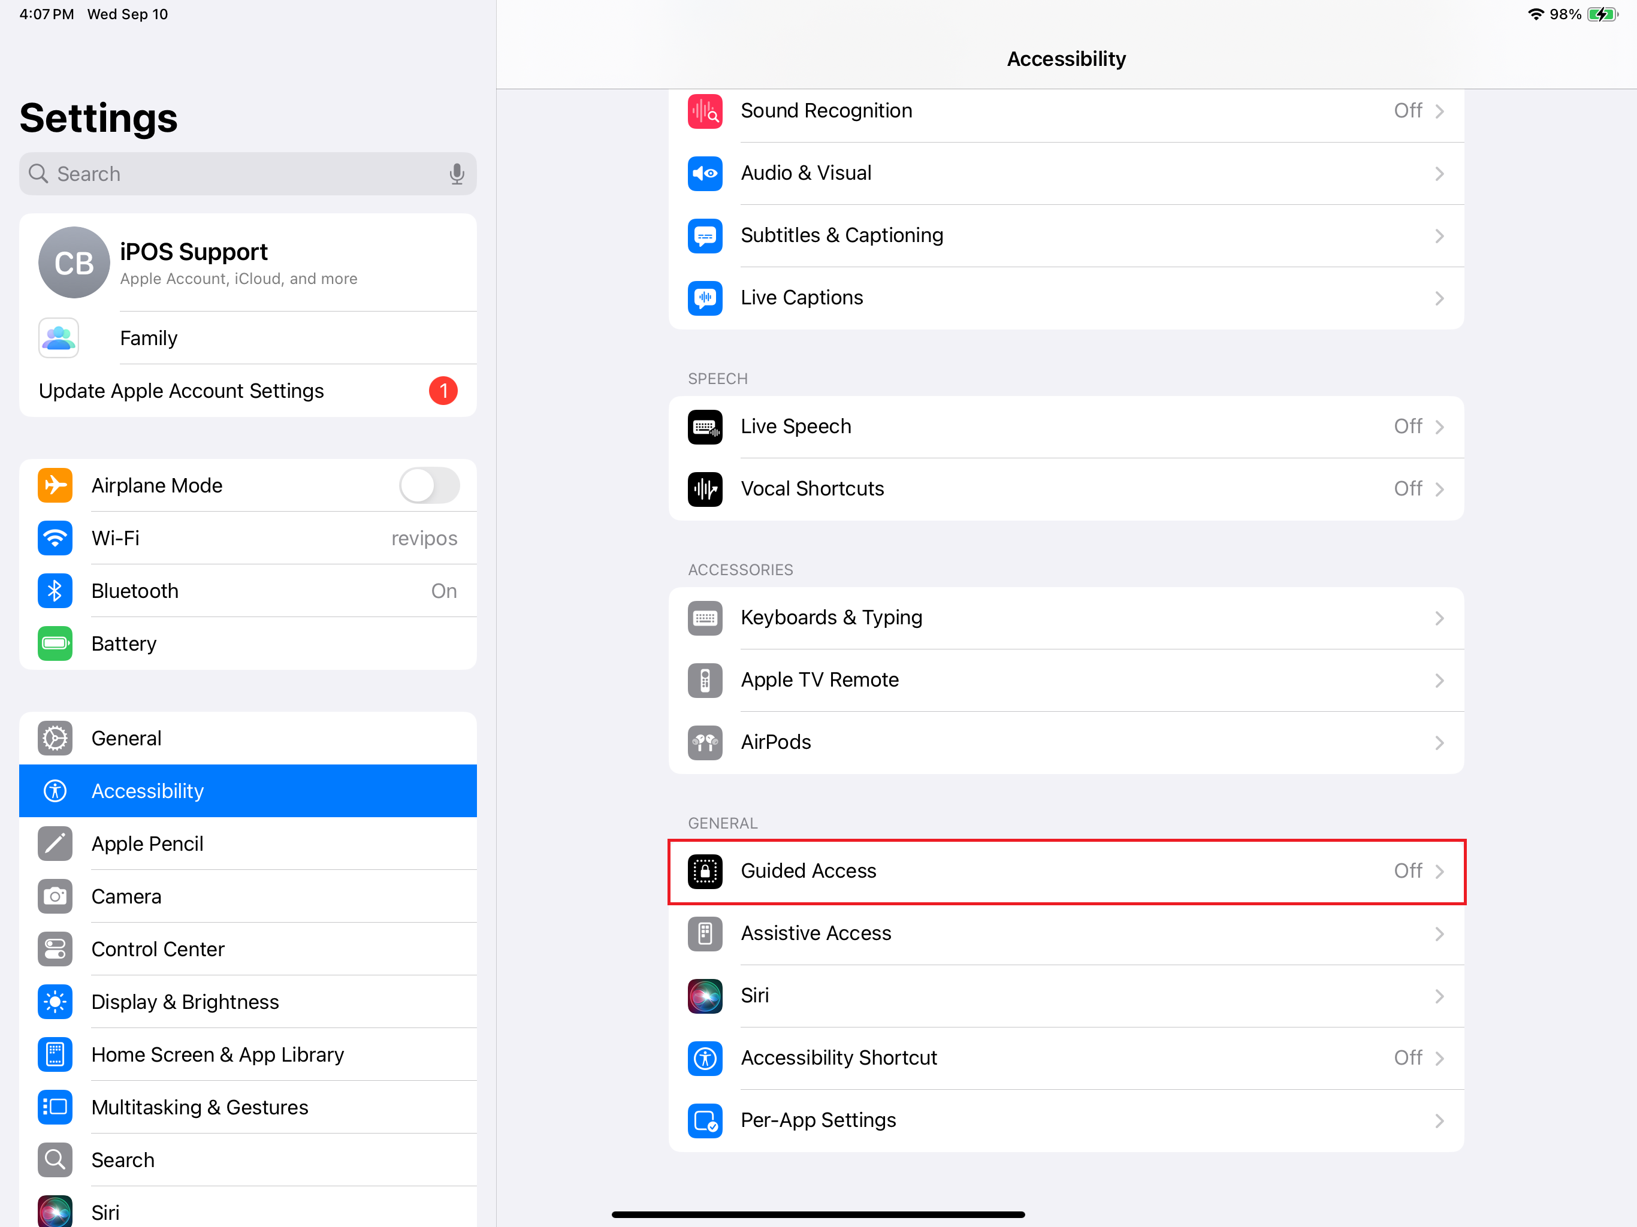1637x1227 pixels.
Task: Tap the Assistive Access icon
Action: (x=705, y=933)
